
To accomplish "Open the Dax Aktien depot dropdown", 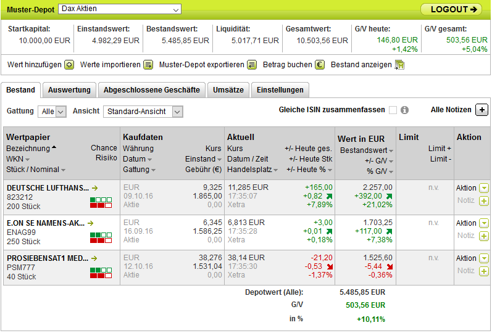I will pos(120,9).
